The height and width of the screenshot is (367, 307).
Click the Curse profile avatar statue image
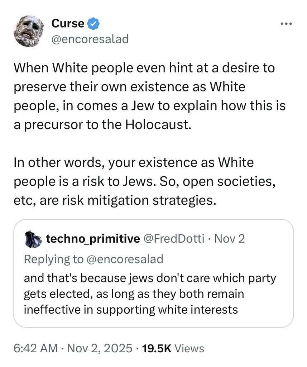pos(28,31)
